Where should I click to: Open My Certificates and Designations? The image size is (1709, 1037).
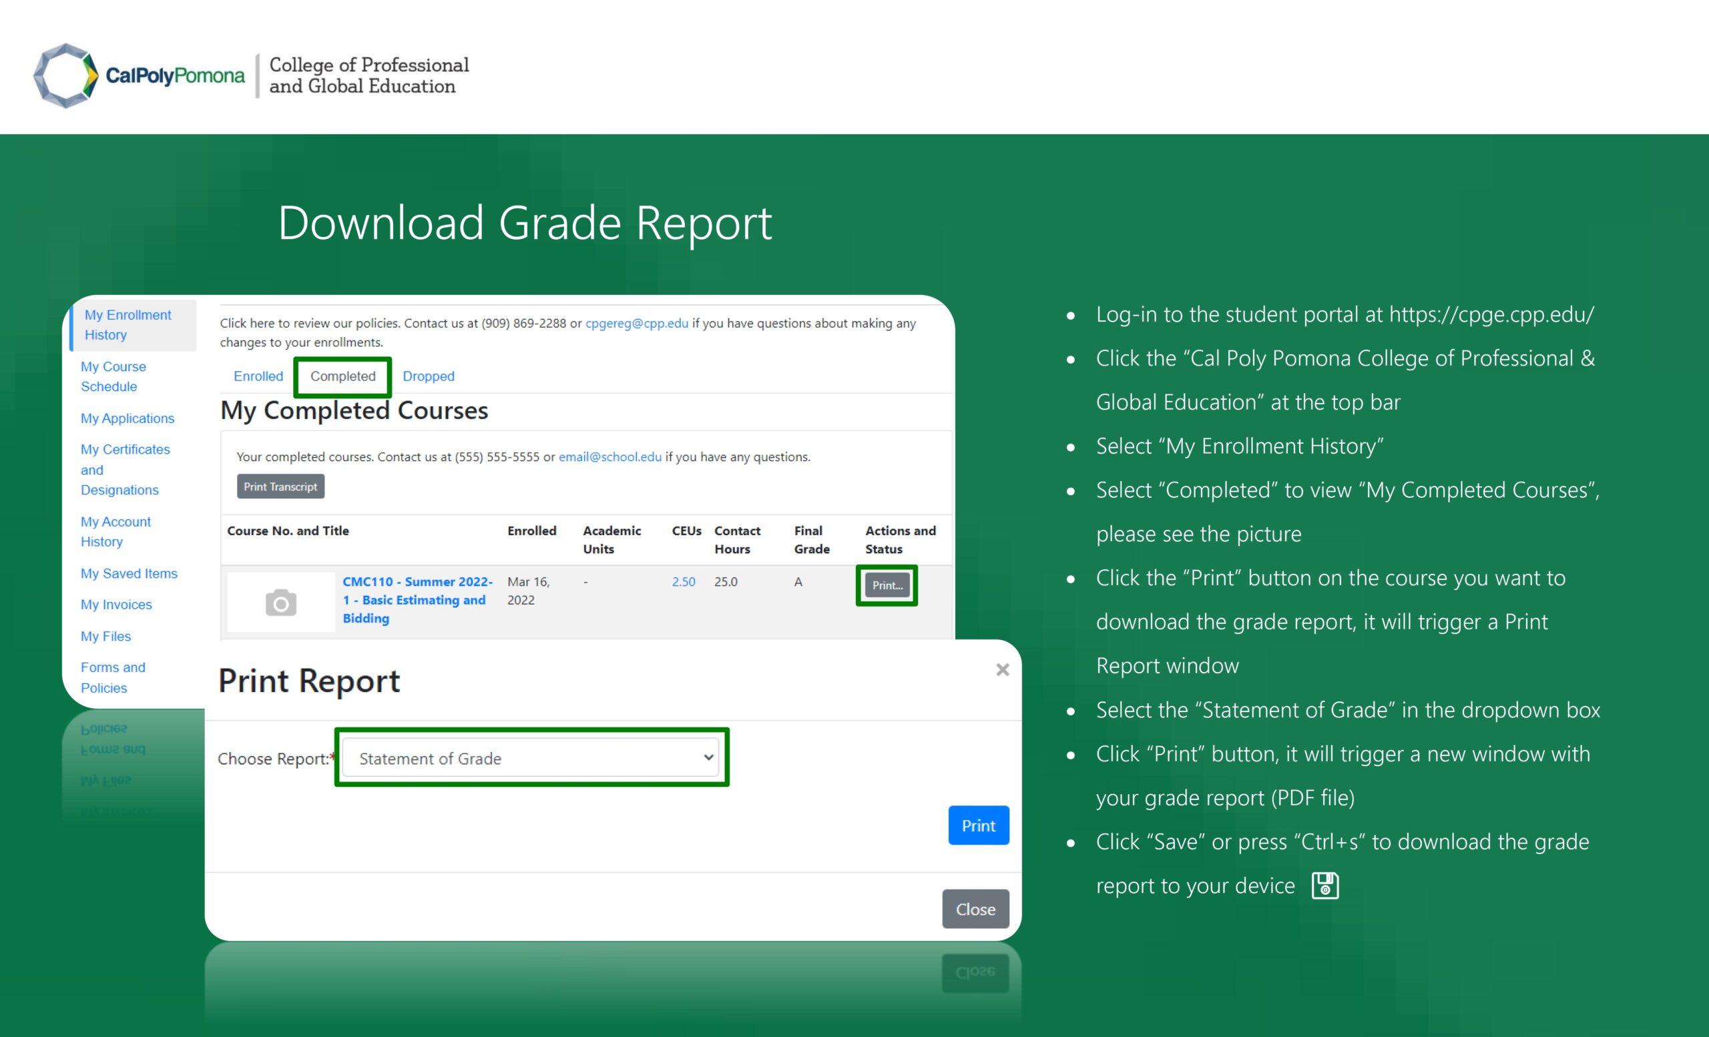pyautogui.click(x=125, y=469)
